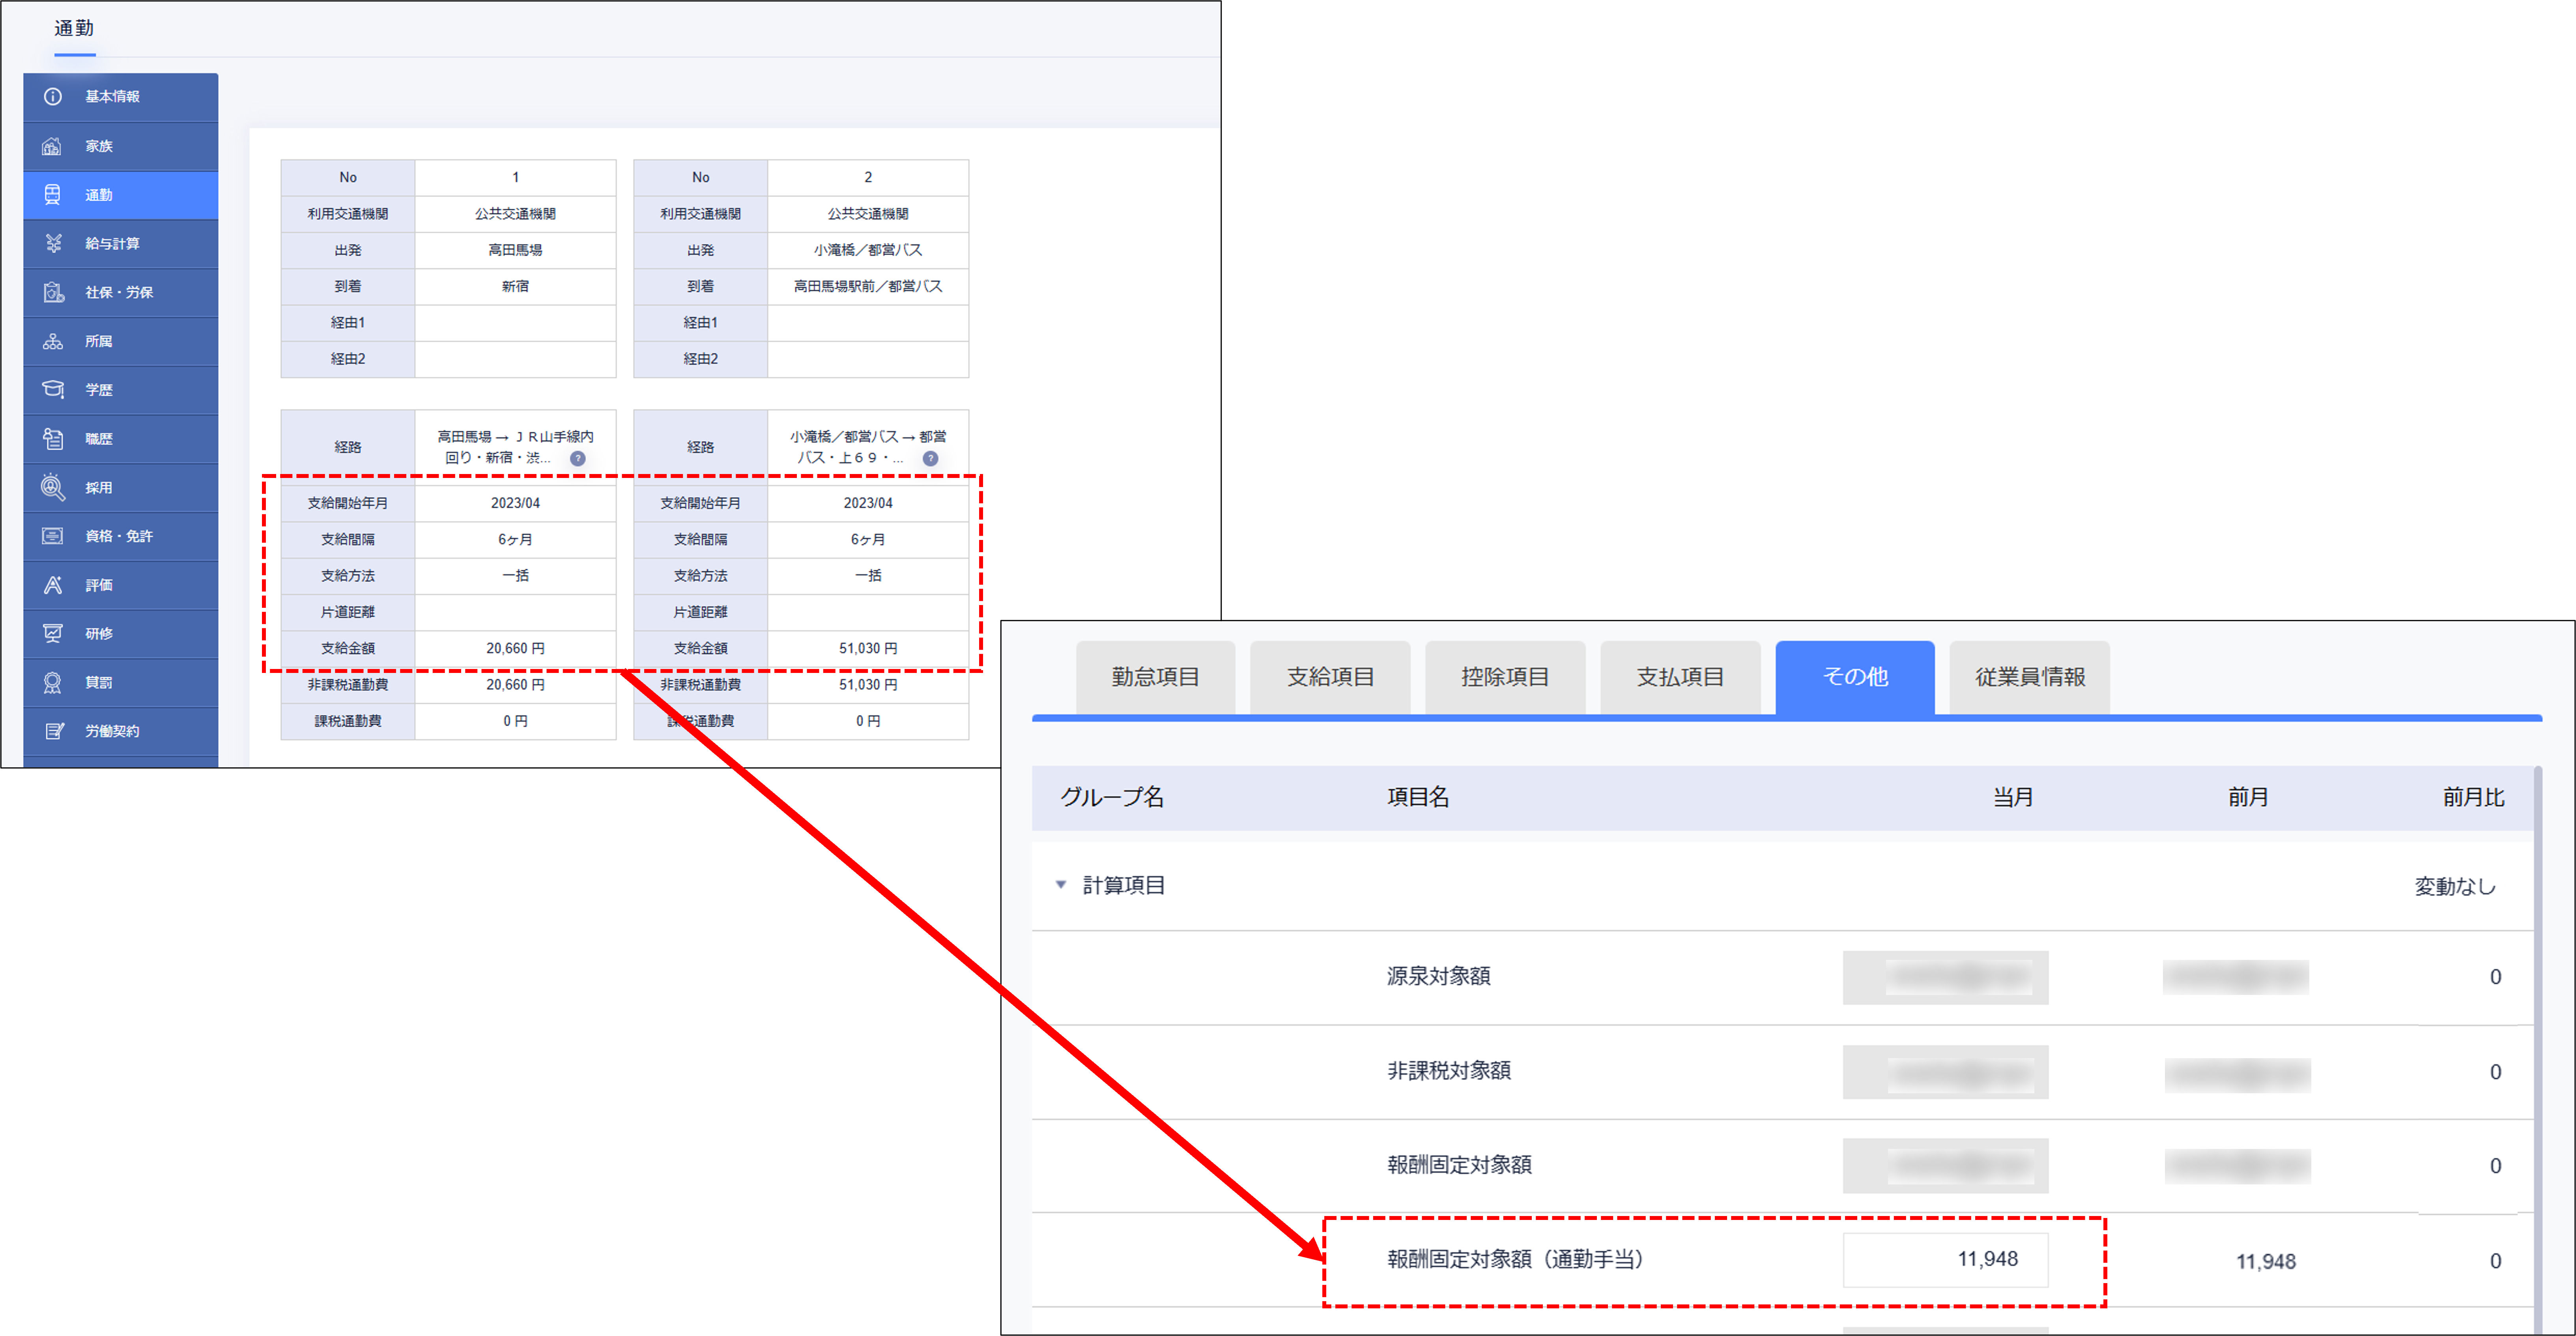Click help icon beside route 1 経路
Image resolution: width=2576 pixels, height=1336 pixels.
click(x=577, y=458)
